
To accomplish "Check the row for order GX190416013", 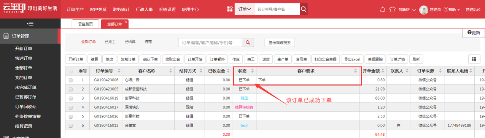I will [x=71, y=125].
